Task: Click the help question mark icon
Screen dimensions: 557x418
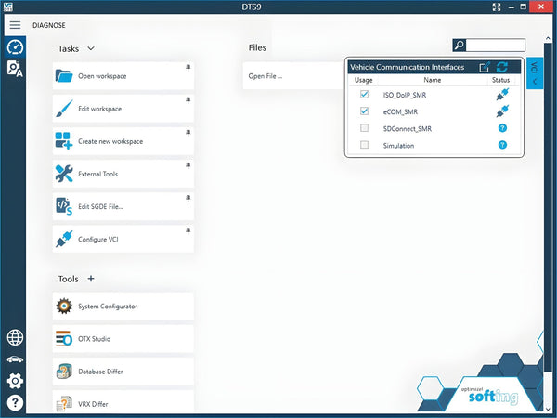Action: point(15,402)
